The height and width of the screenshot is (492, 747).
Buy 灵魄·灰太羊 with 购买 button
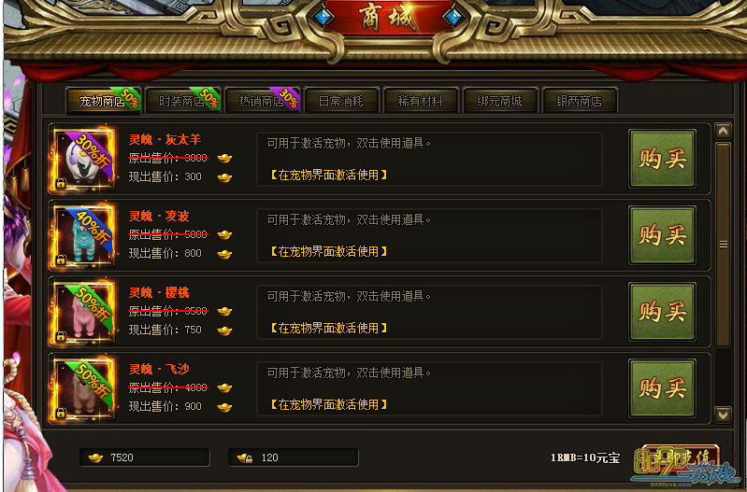click(662, 159)
